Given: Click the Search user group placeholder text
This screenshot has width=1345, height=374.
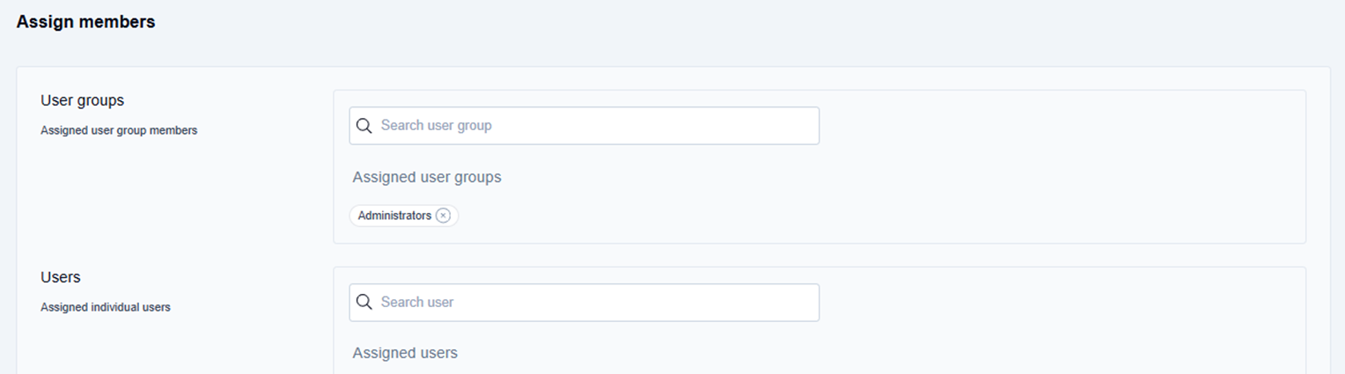Looking at the screenshot, I should (x=437, y=126).
